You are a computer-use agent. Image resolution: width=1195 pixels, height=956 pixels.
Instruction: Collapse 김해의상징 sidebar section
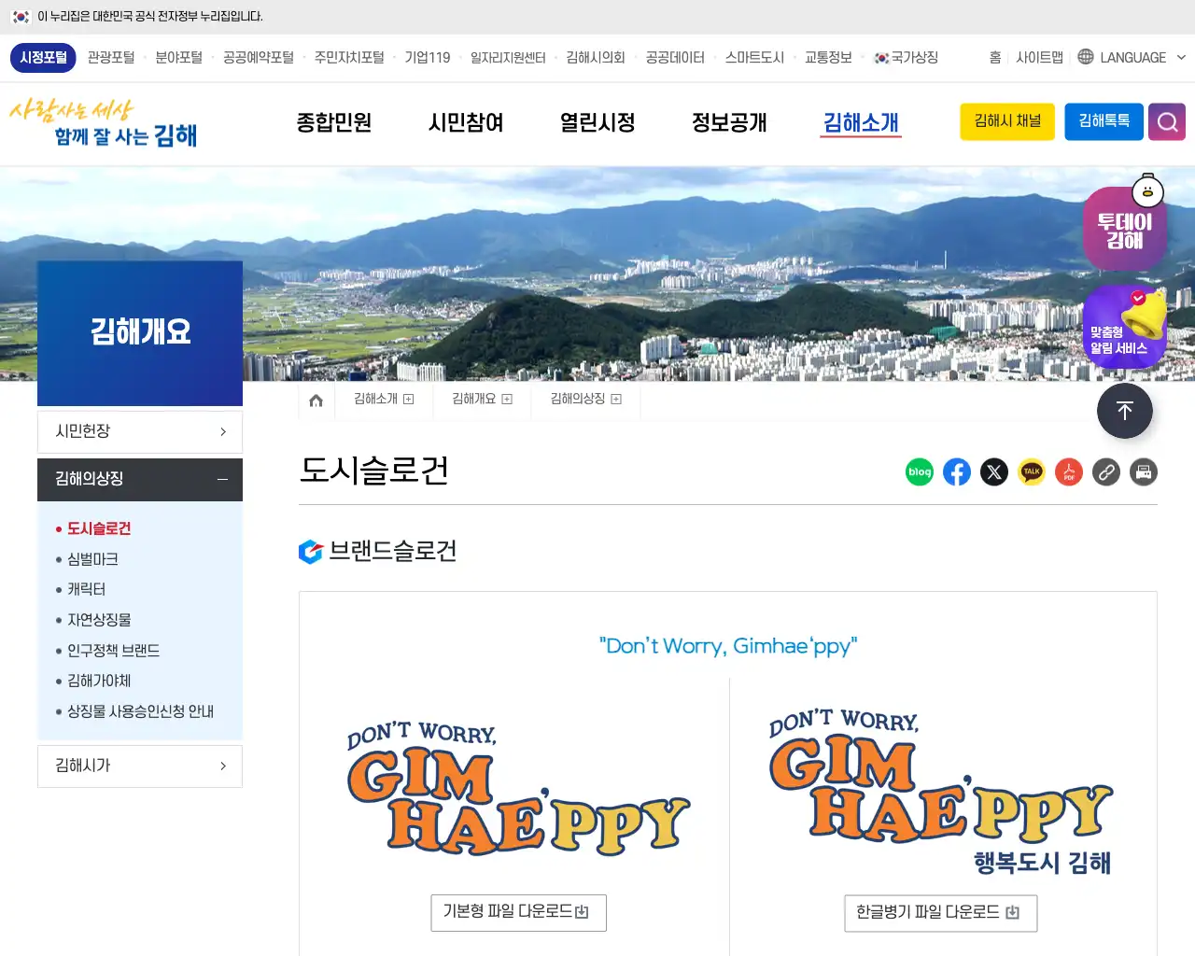tap(140, 479)
